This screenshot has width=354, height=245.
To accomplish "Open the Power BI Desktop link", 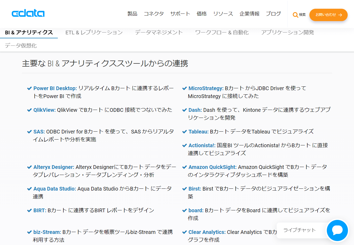I will pos(55,88).
